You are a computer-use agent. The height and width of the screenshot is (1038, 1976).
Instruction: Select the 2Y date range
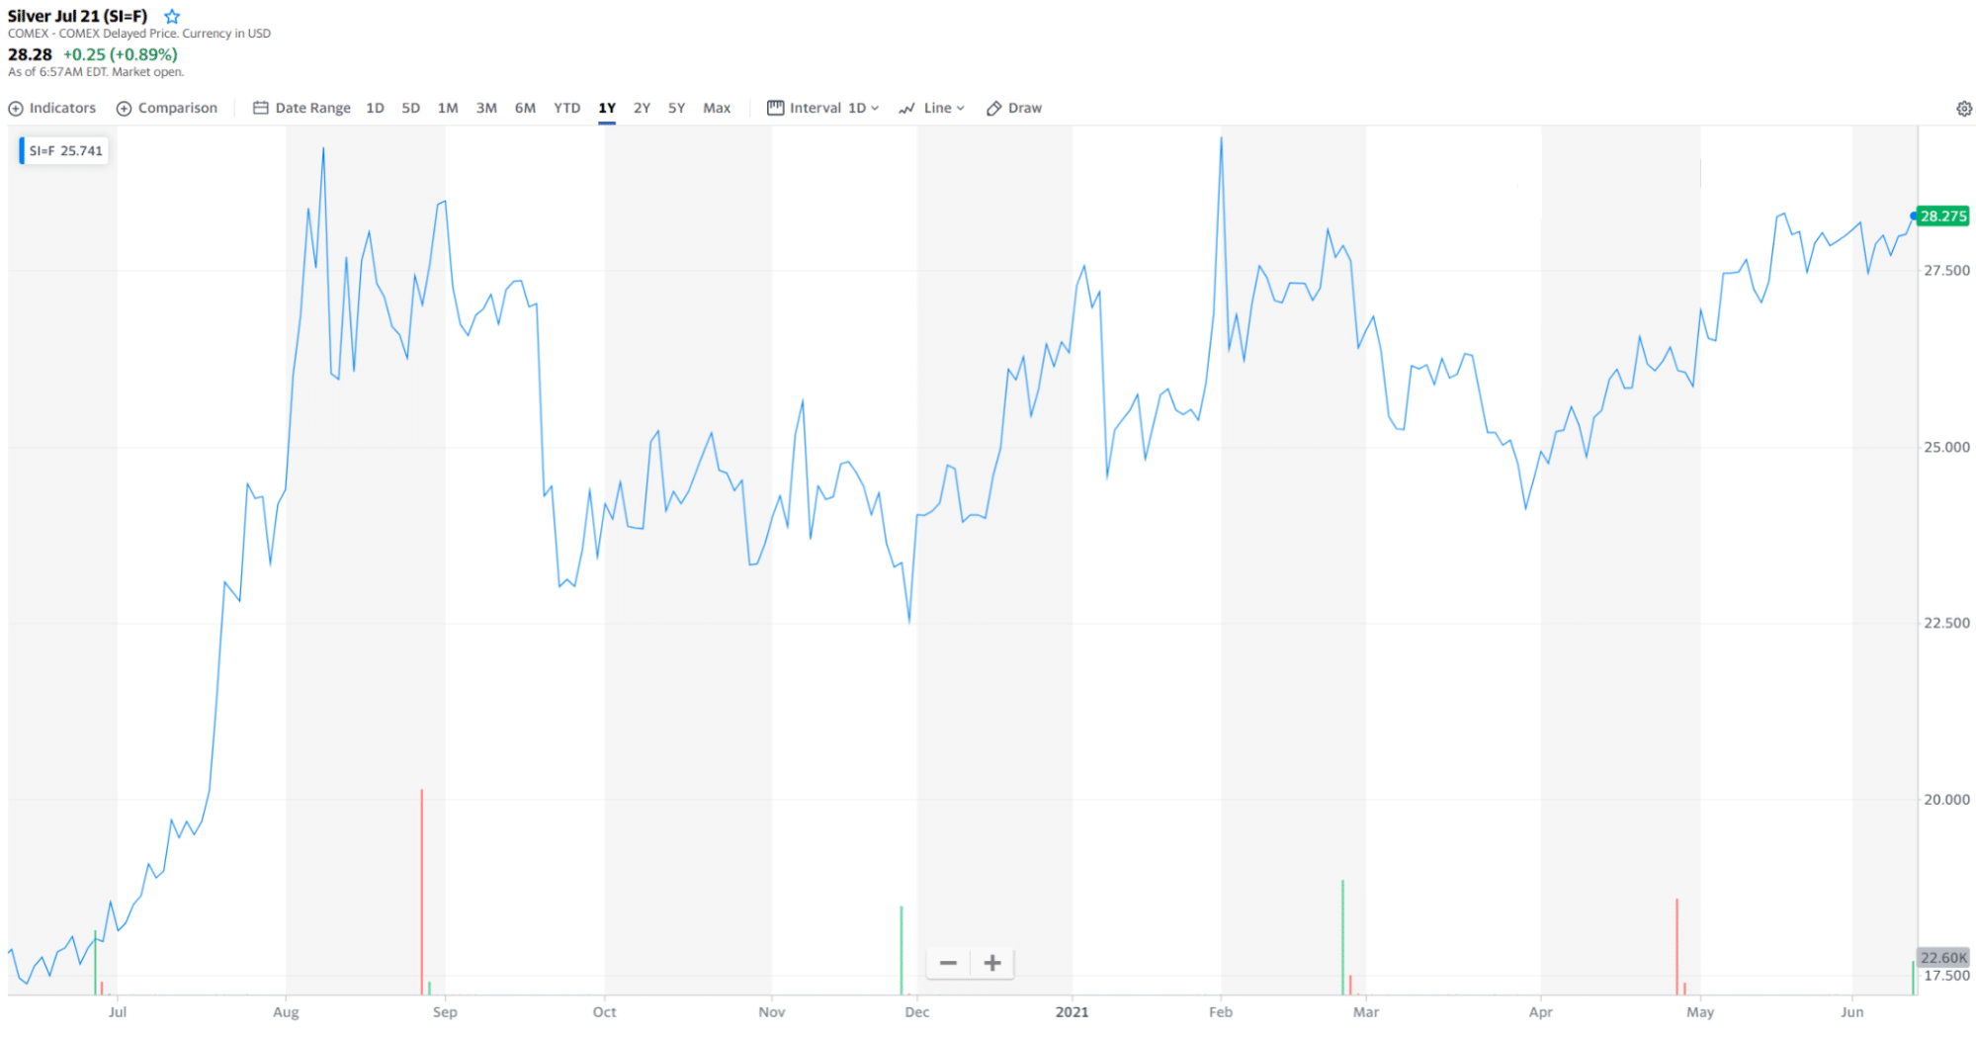642,108
